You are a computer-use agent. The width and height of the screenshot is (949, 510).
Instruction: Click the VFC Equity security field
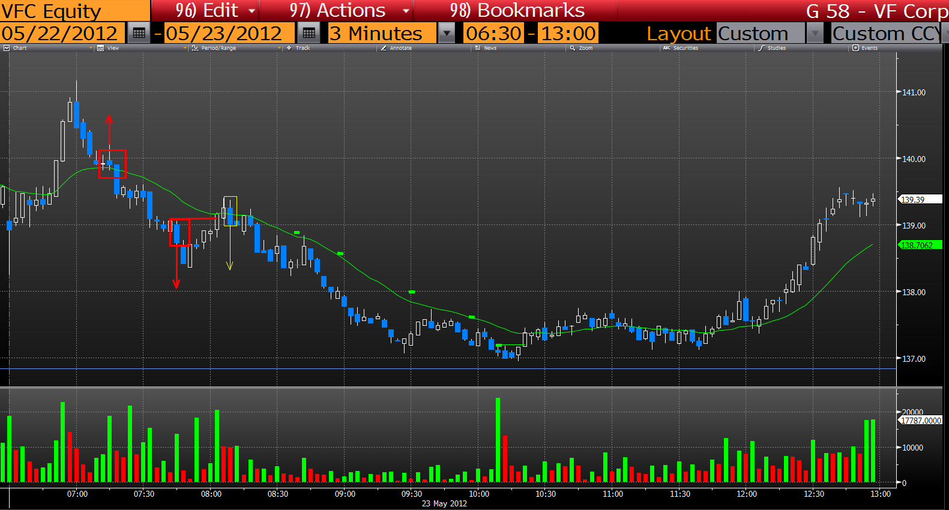click(75, 11)
